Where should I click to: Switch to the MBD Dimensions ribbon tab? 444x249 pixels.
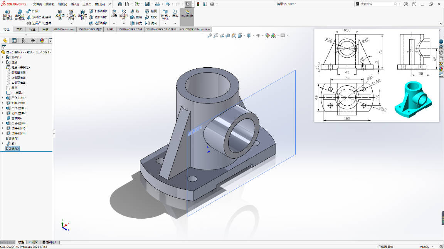tap(64, 29)
